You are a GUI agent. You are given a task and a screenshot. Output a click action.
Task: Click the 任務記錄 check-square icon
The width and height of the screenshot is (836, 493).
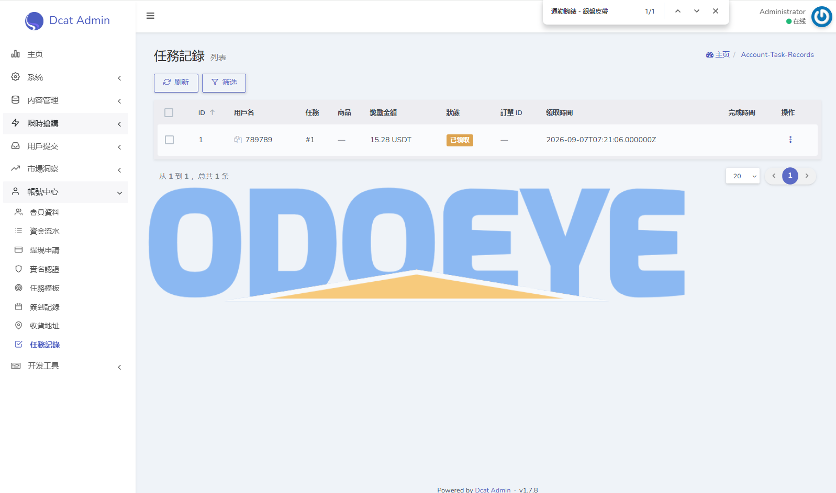[19, 345]
